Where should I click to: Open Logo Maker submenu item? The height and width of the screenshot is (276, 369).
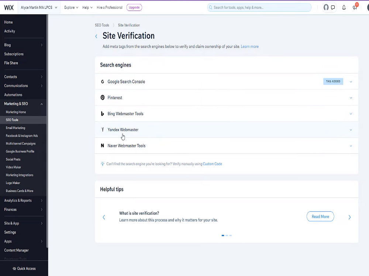click(x=13, y=183)
